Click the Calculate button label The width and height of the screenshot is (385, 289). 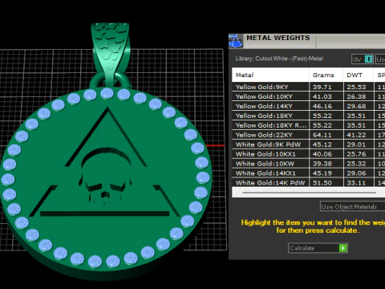[302, 248]
